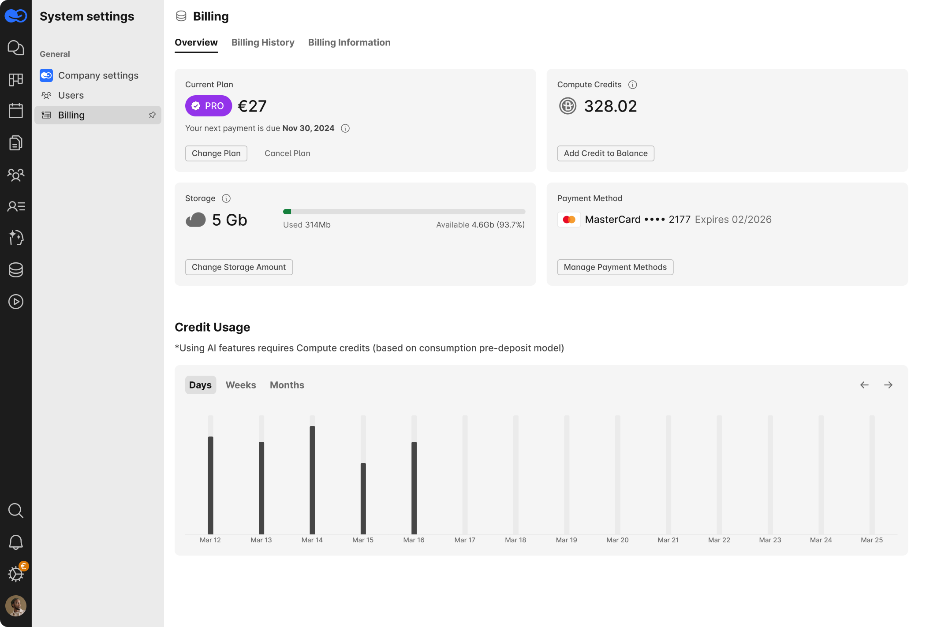Image resolution: width=926 pixels, height=627 pixels.
Task: Click the user profile avatar
Action: click(x=16, y=606)
